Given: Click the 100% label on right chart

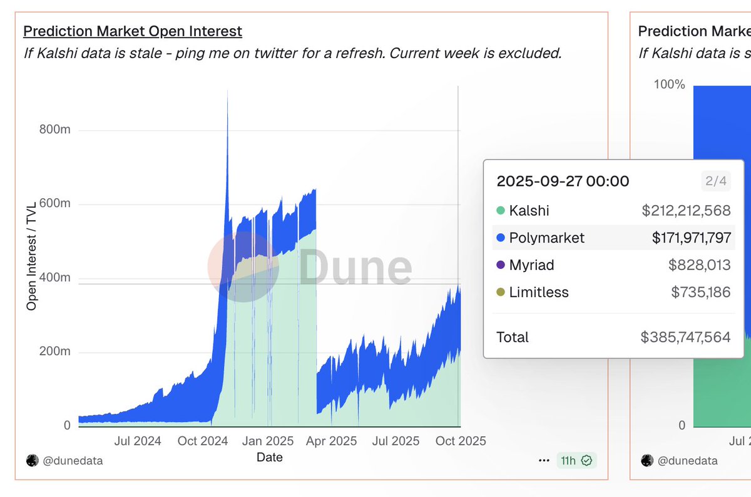Looking at the screenshot, I should pos(670,84).
